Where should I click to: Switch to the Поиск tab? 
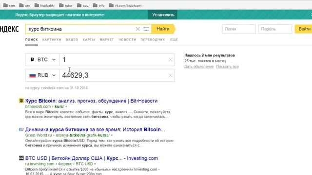click(31, 39)
